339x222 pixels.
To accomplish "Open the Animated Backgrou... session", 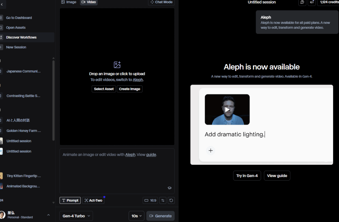I will coord(23,186).
